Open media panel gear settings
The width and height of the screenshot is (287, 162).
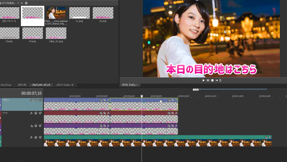26,3
